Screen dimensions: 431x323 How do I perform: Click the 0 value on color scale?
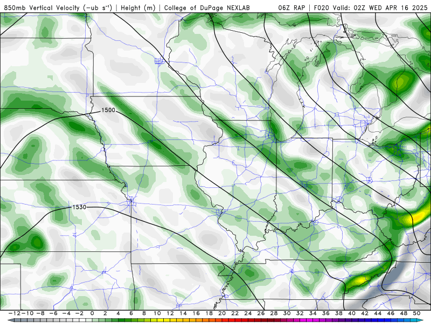coord(92,313)
